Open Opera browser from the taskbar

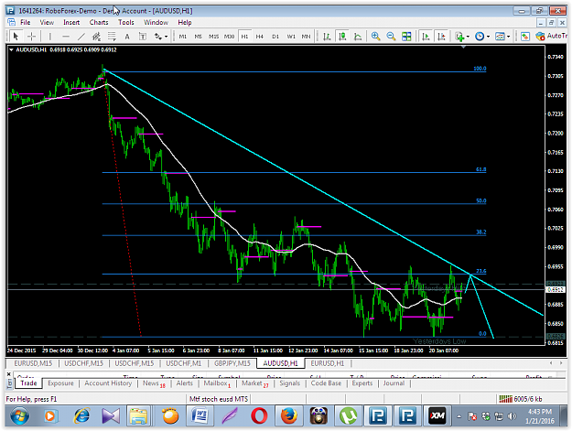click(259, 415)
